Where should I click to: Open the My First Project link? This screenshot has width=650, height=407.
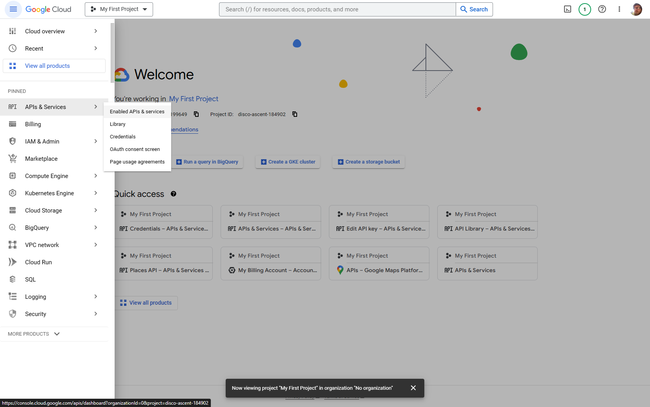tap(194, 99)
